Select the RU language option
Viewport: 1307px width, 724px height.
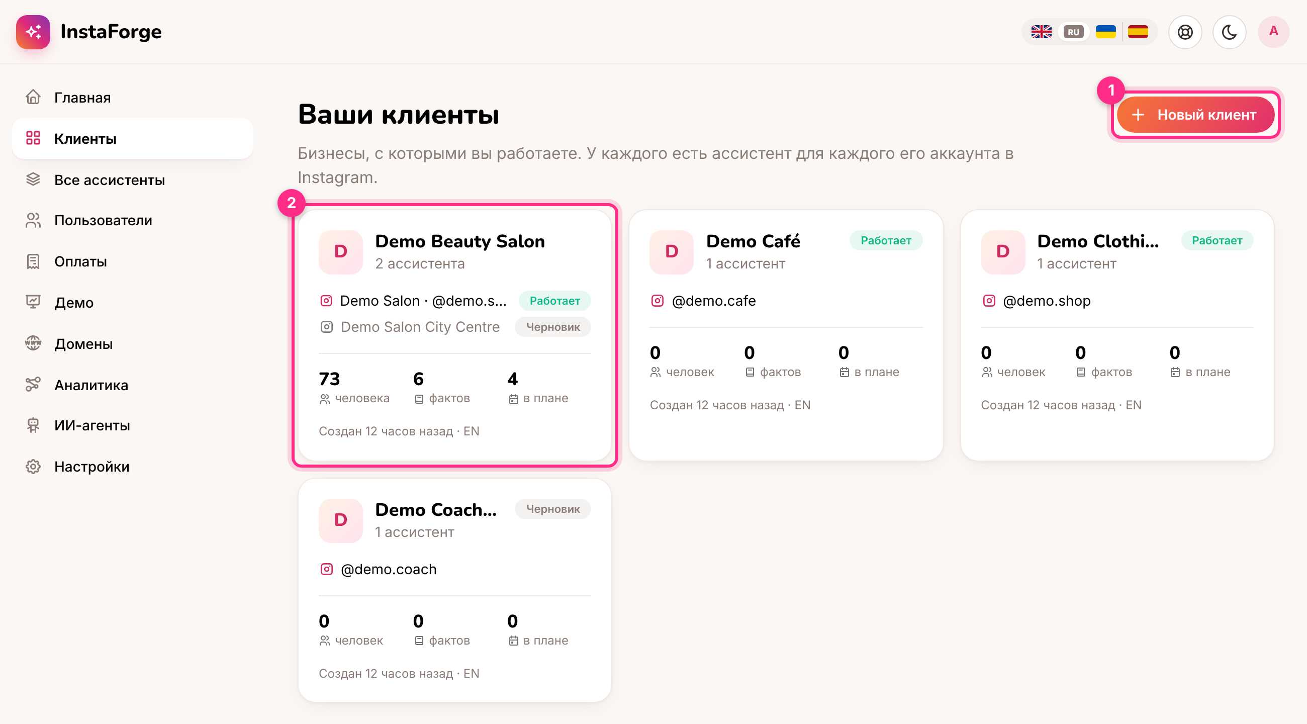pyautogui.click(x=1073, y=32)
